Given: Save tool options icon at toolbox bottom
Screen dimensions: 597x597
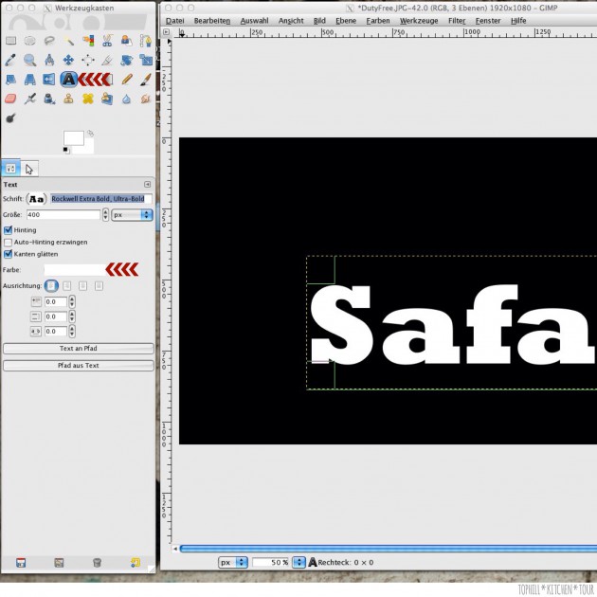Looking at the screenshot, I should [21, 562].
